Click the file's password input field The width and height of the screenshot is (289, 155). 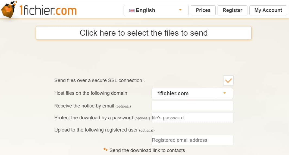point(192,118)
